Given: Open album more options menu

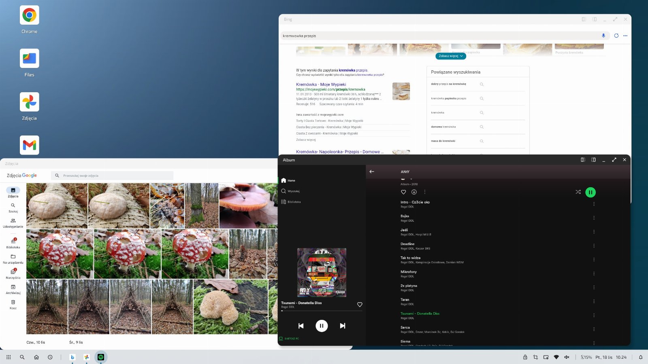Looking at the screenshot, I should pyautogui.click(x=424, y=192).
